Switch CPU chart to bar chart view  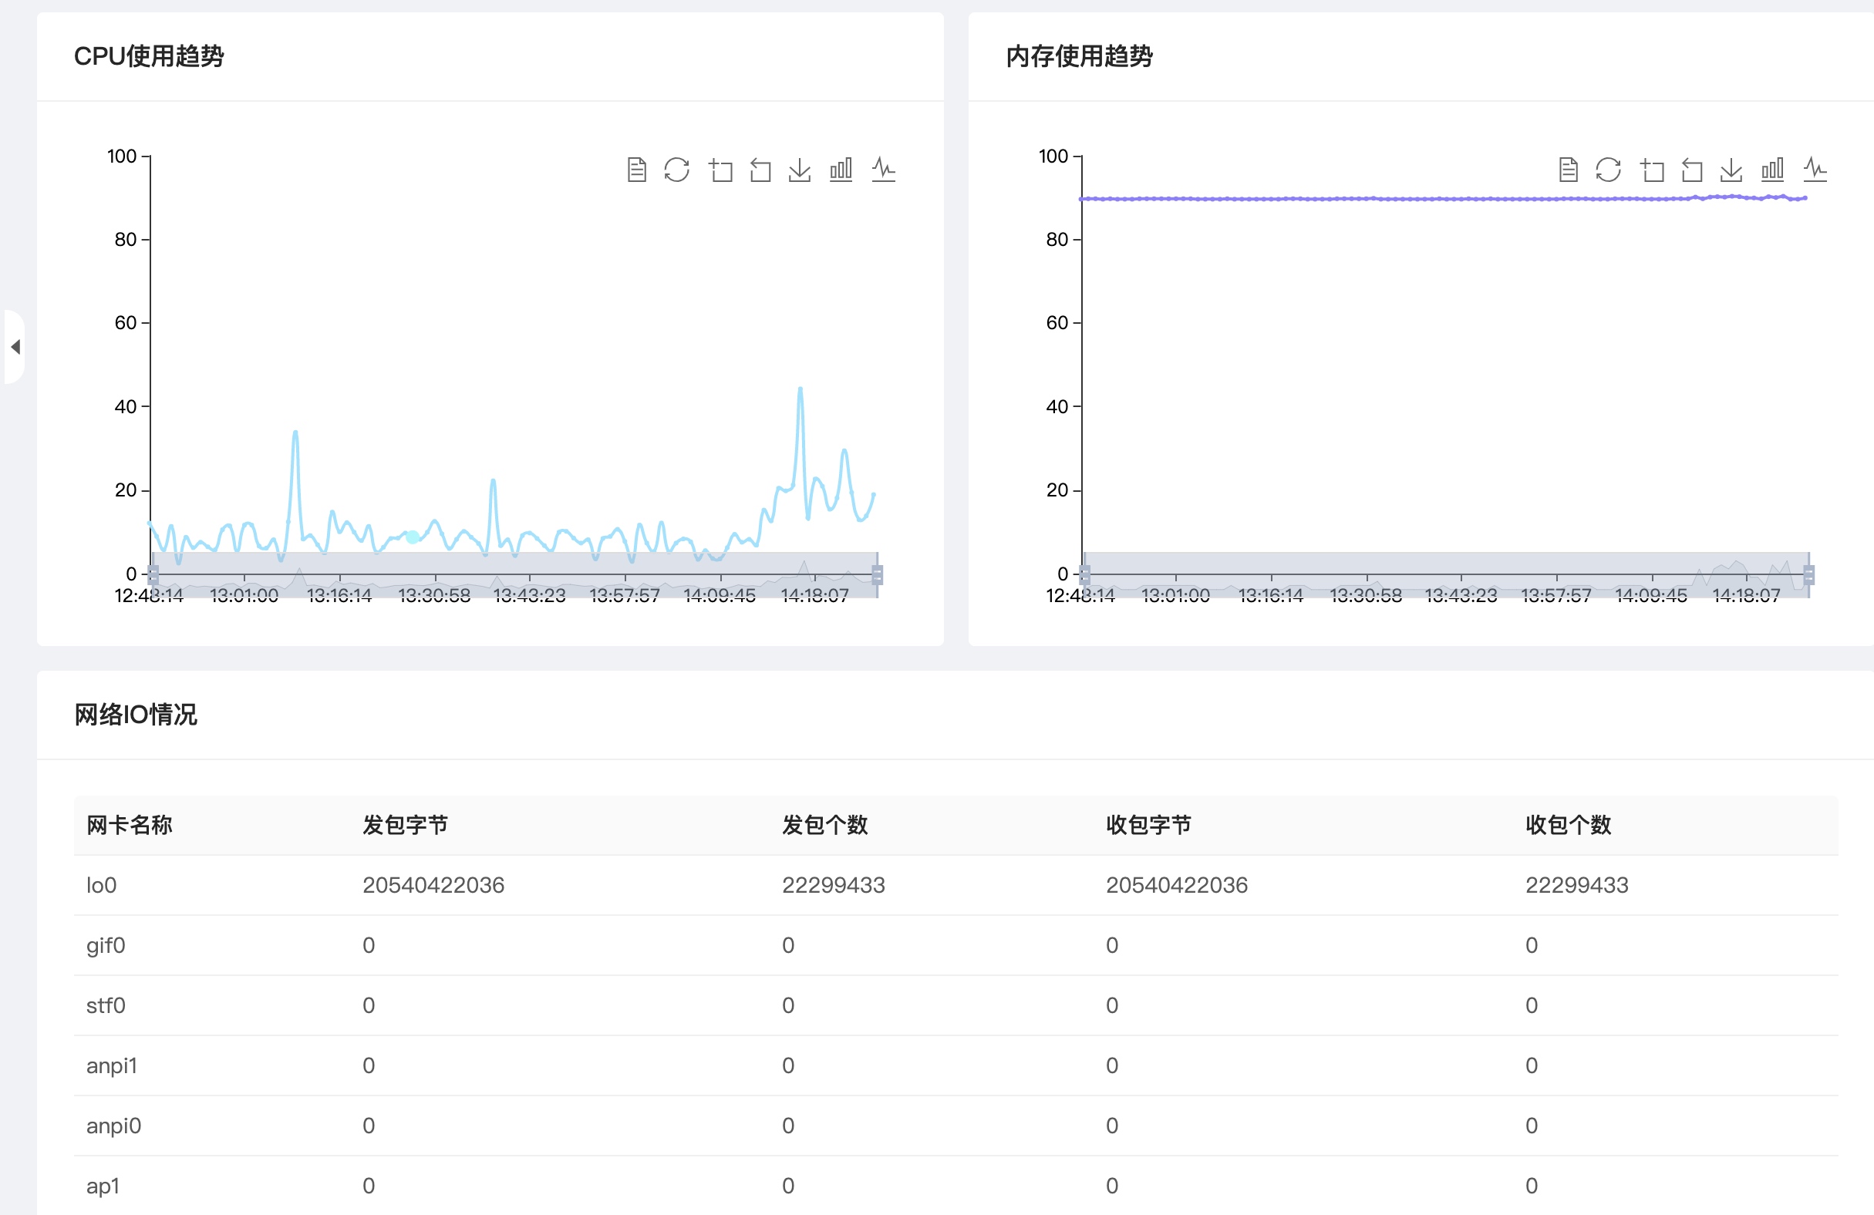(840, 169)
